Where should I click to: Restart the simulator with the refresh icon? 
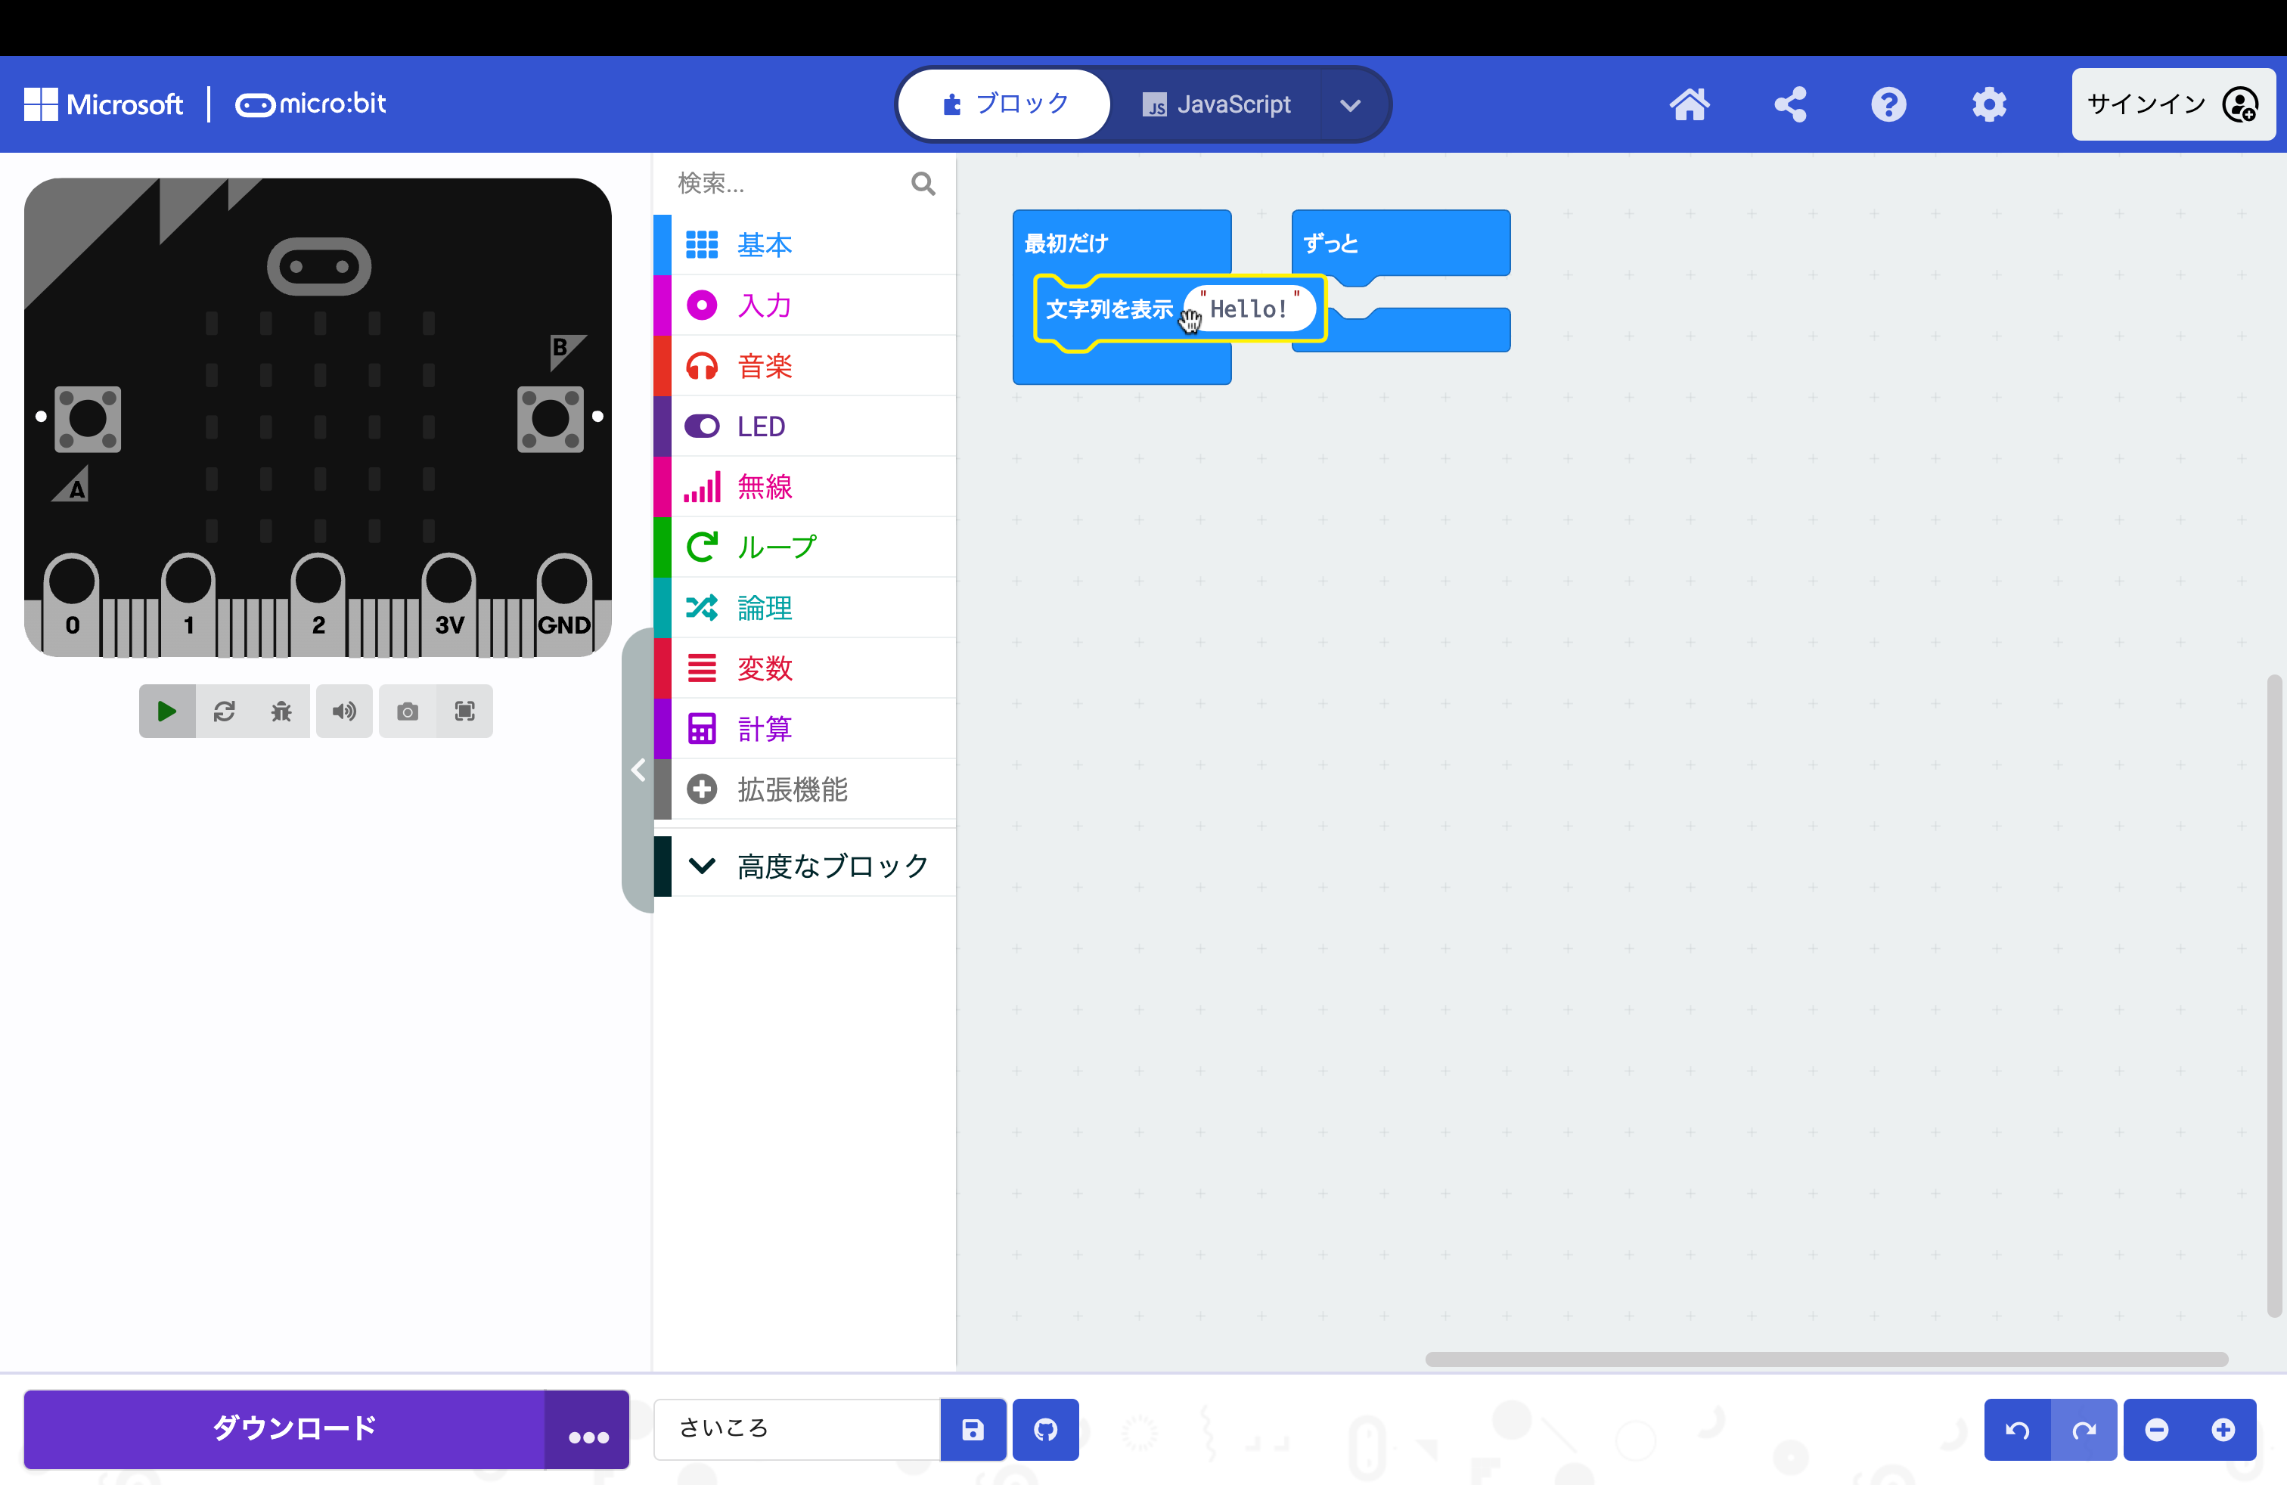[x=224, y=711]
